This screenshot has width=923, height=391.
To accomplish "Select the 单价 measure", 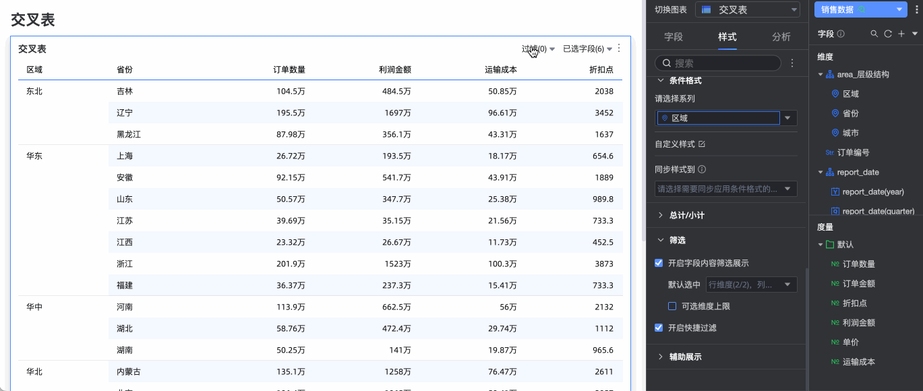I will point(851,342).
